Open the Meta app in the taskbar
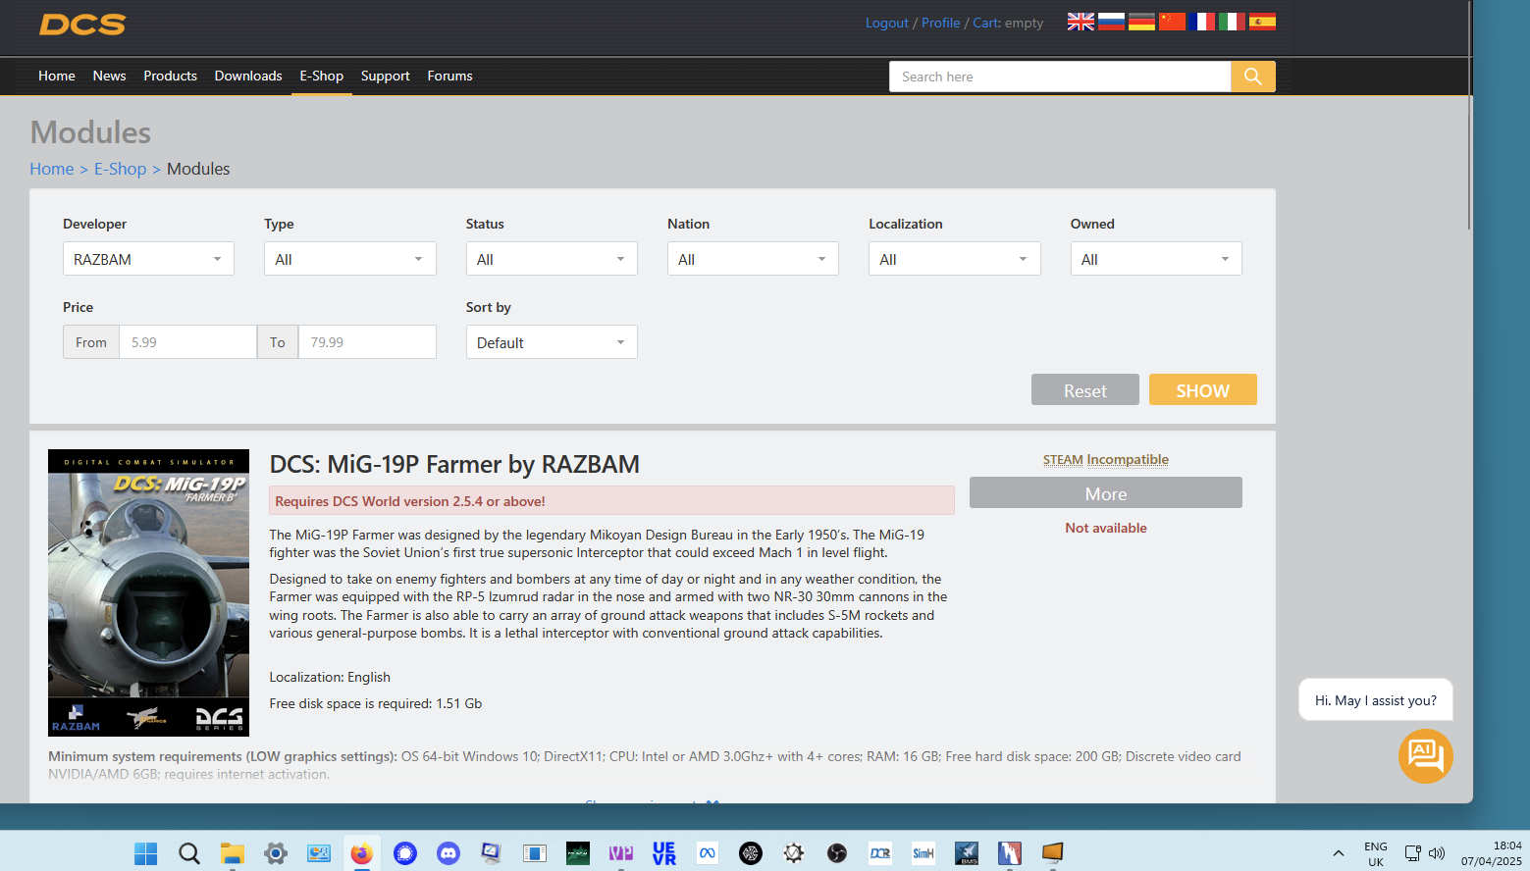The width and height of the screenshot is (1530, 871). click(x=708, y=853)
